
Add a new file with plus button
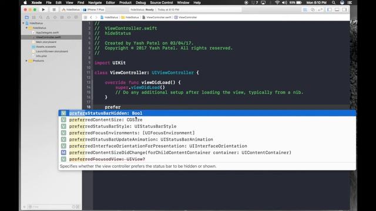pos(24,207)
